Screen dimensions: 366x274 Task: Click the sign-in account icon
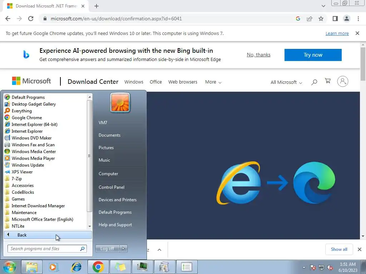tap(343, 81)
